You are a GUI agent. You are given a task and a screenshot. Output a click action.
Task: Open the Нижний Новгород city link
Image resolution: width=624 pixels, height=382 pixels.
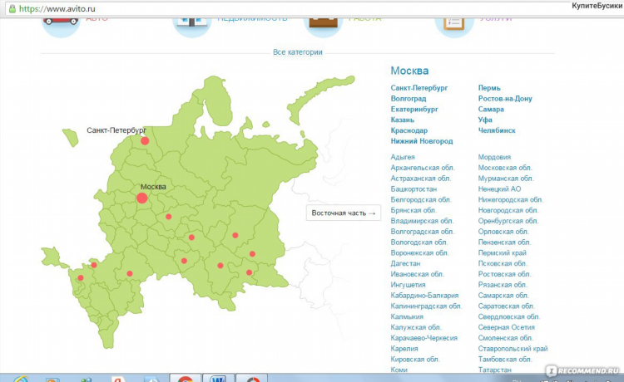pyautogui.click(x=422, y=141)
